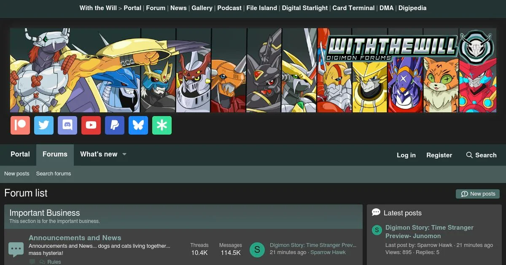
Task: Open the Rules sub-forum link
Action: [54, 262]
